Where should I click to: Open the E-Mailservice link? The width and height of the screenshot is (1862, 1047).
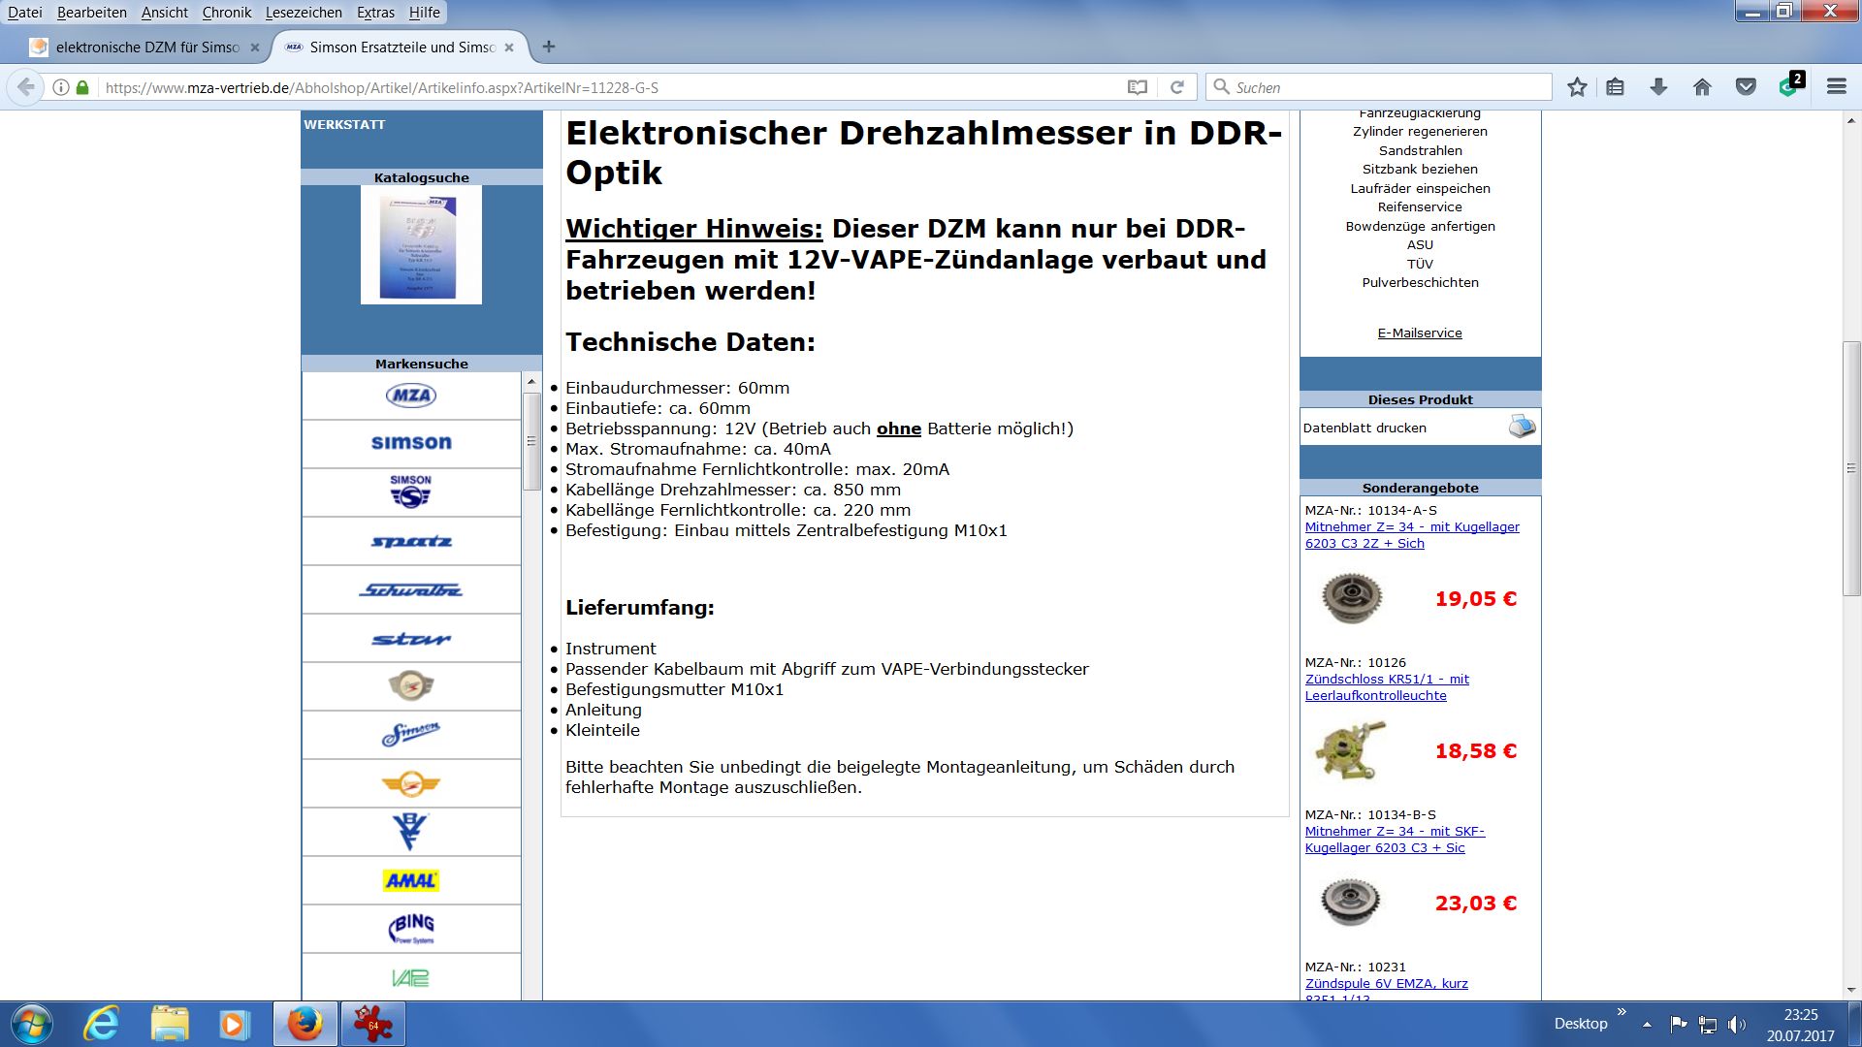1420,333
